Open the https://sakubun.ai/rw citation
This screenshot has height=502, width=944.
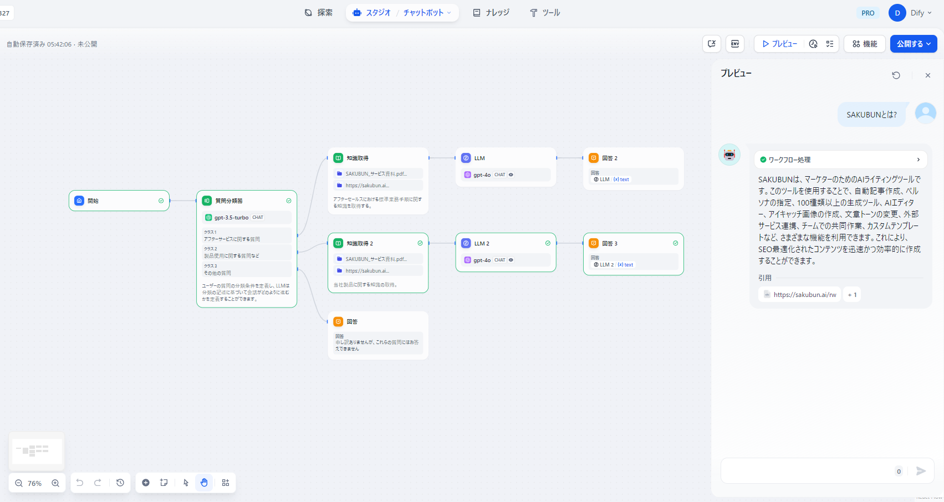(x=800, y=295)
